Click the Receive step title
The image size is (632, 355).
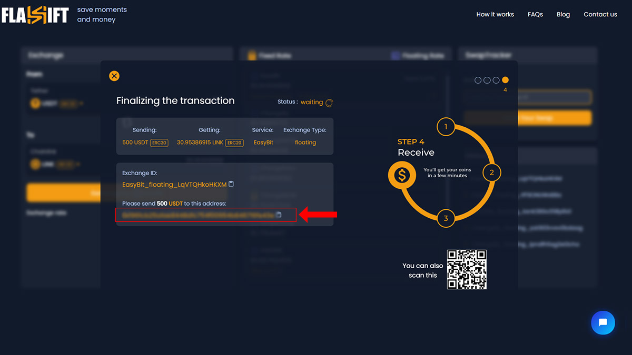(416, 153)
